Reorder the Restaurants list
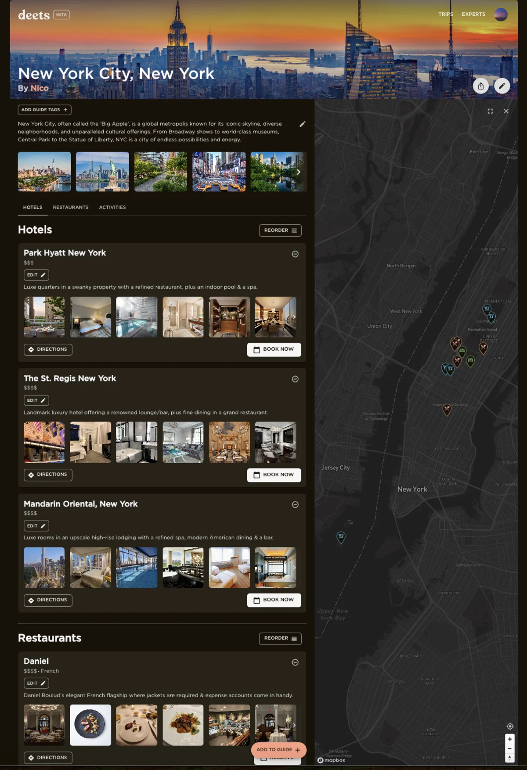 [x=280, y=638]
